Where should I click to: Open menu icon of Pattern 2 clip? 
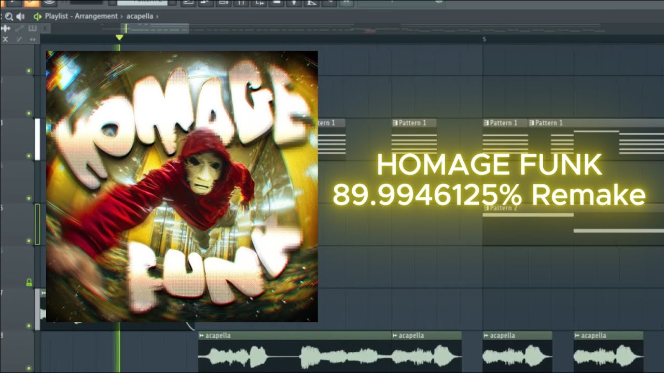[x=486, y=208]
